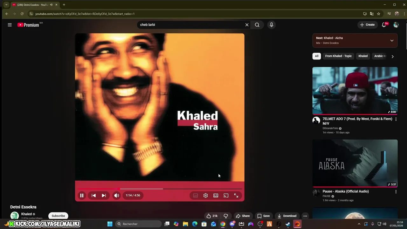Toggle subtitles/closed captions in the player
The image size is (407, 229).
point(195,195)
